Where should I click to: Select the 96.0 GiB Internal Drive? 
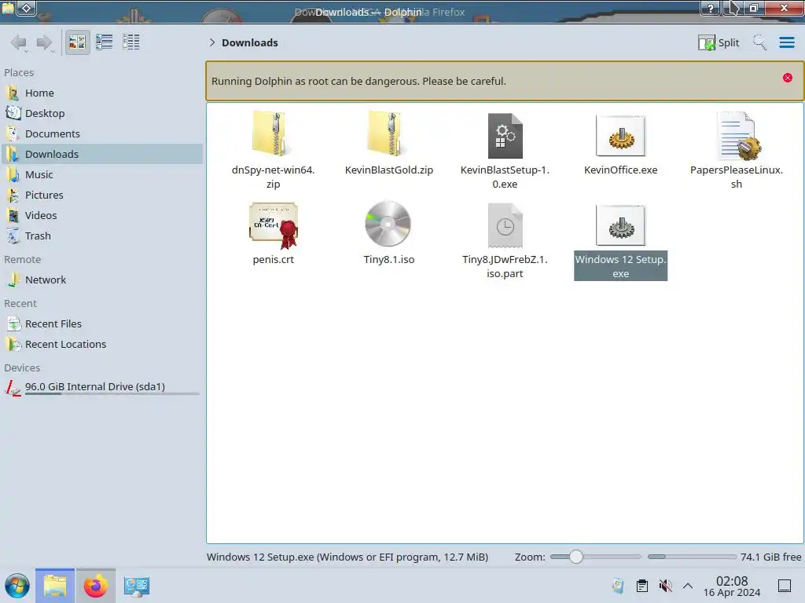(x=101, y=387)
